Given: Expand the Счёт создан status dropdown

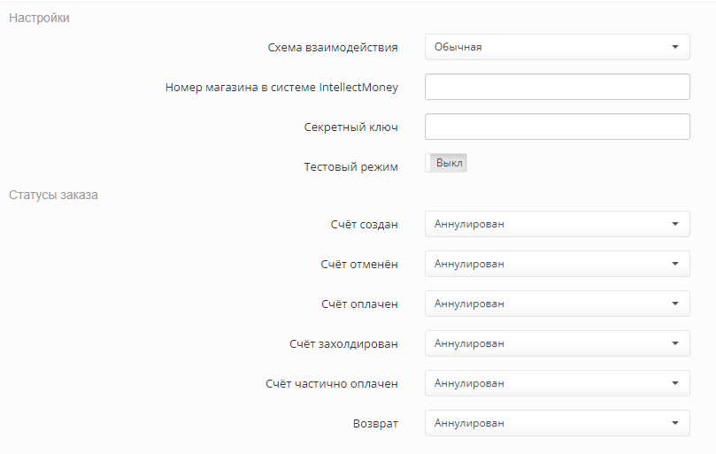Looking at the screenshot, I should 557,224.
